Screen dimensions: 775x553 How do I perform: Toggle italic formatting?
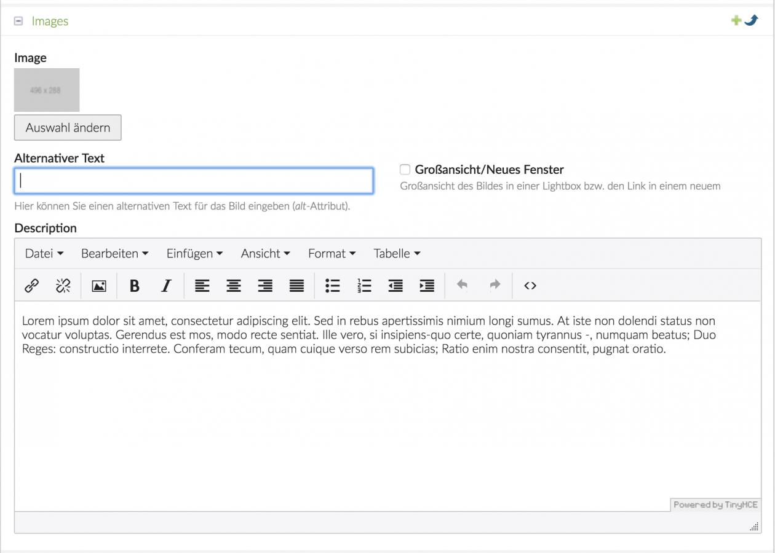pyautogui.click(x=165, y=286)
